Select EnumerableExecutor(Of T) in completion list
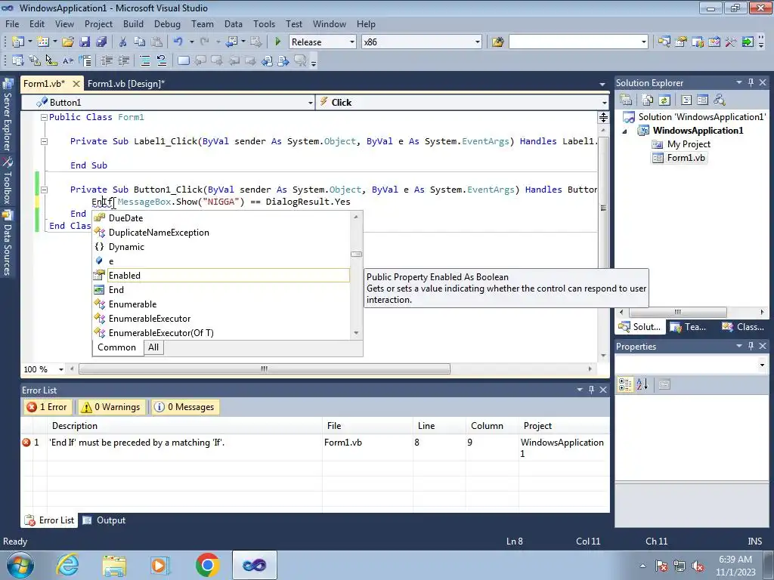 [x=221, y=333]
